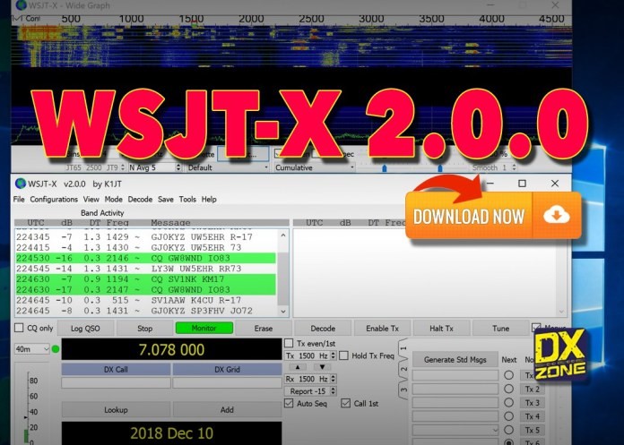Image resolution: width=624 pixels, height=445 pixels.
Task: Open the 40m band dropdown
Action: tap(32, 349)
